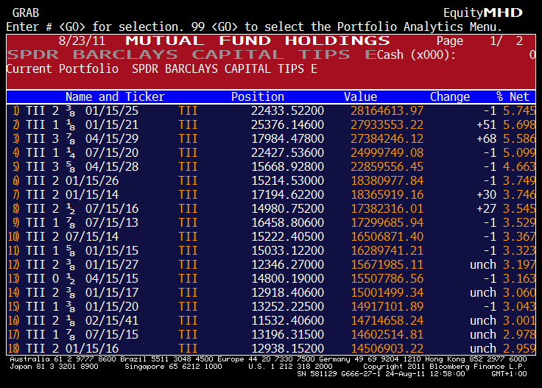
Task: Click the Copyright 2011 Bloomberg Finance text
Action: click(x=444, y=367)
